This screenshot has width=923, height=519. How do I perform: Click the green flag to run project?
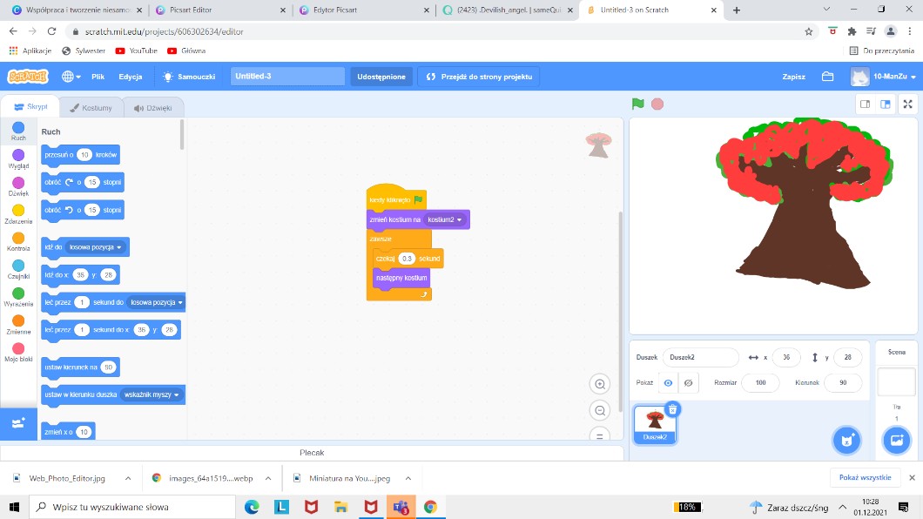638,104
